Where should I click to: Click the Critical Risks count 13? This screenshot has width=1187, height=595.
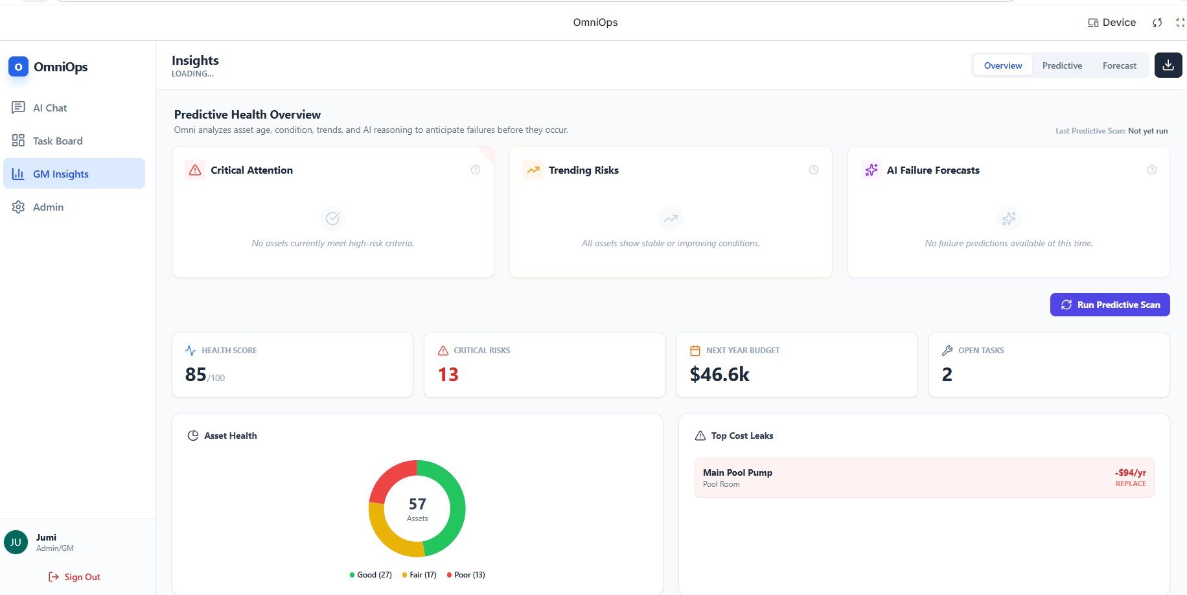[448, 375]
